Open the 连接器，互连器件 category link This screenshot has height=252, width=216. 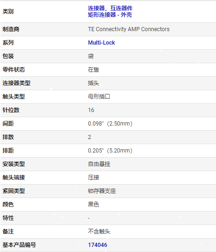[x=110, y=8]
